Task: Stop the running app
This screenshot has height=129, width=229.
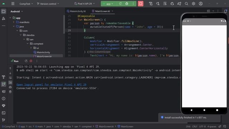Action: pyautogui.click(x=141, y=4)
